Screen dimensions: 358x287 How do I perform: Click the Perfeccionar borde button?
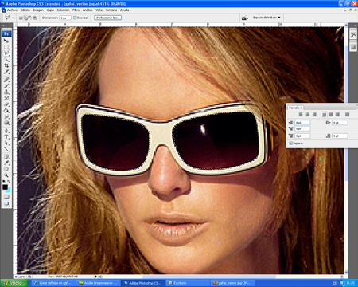108,18
